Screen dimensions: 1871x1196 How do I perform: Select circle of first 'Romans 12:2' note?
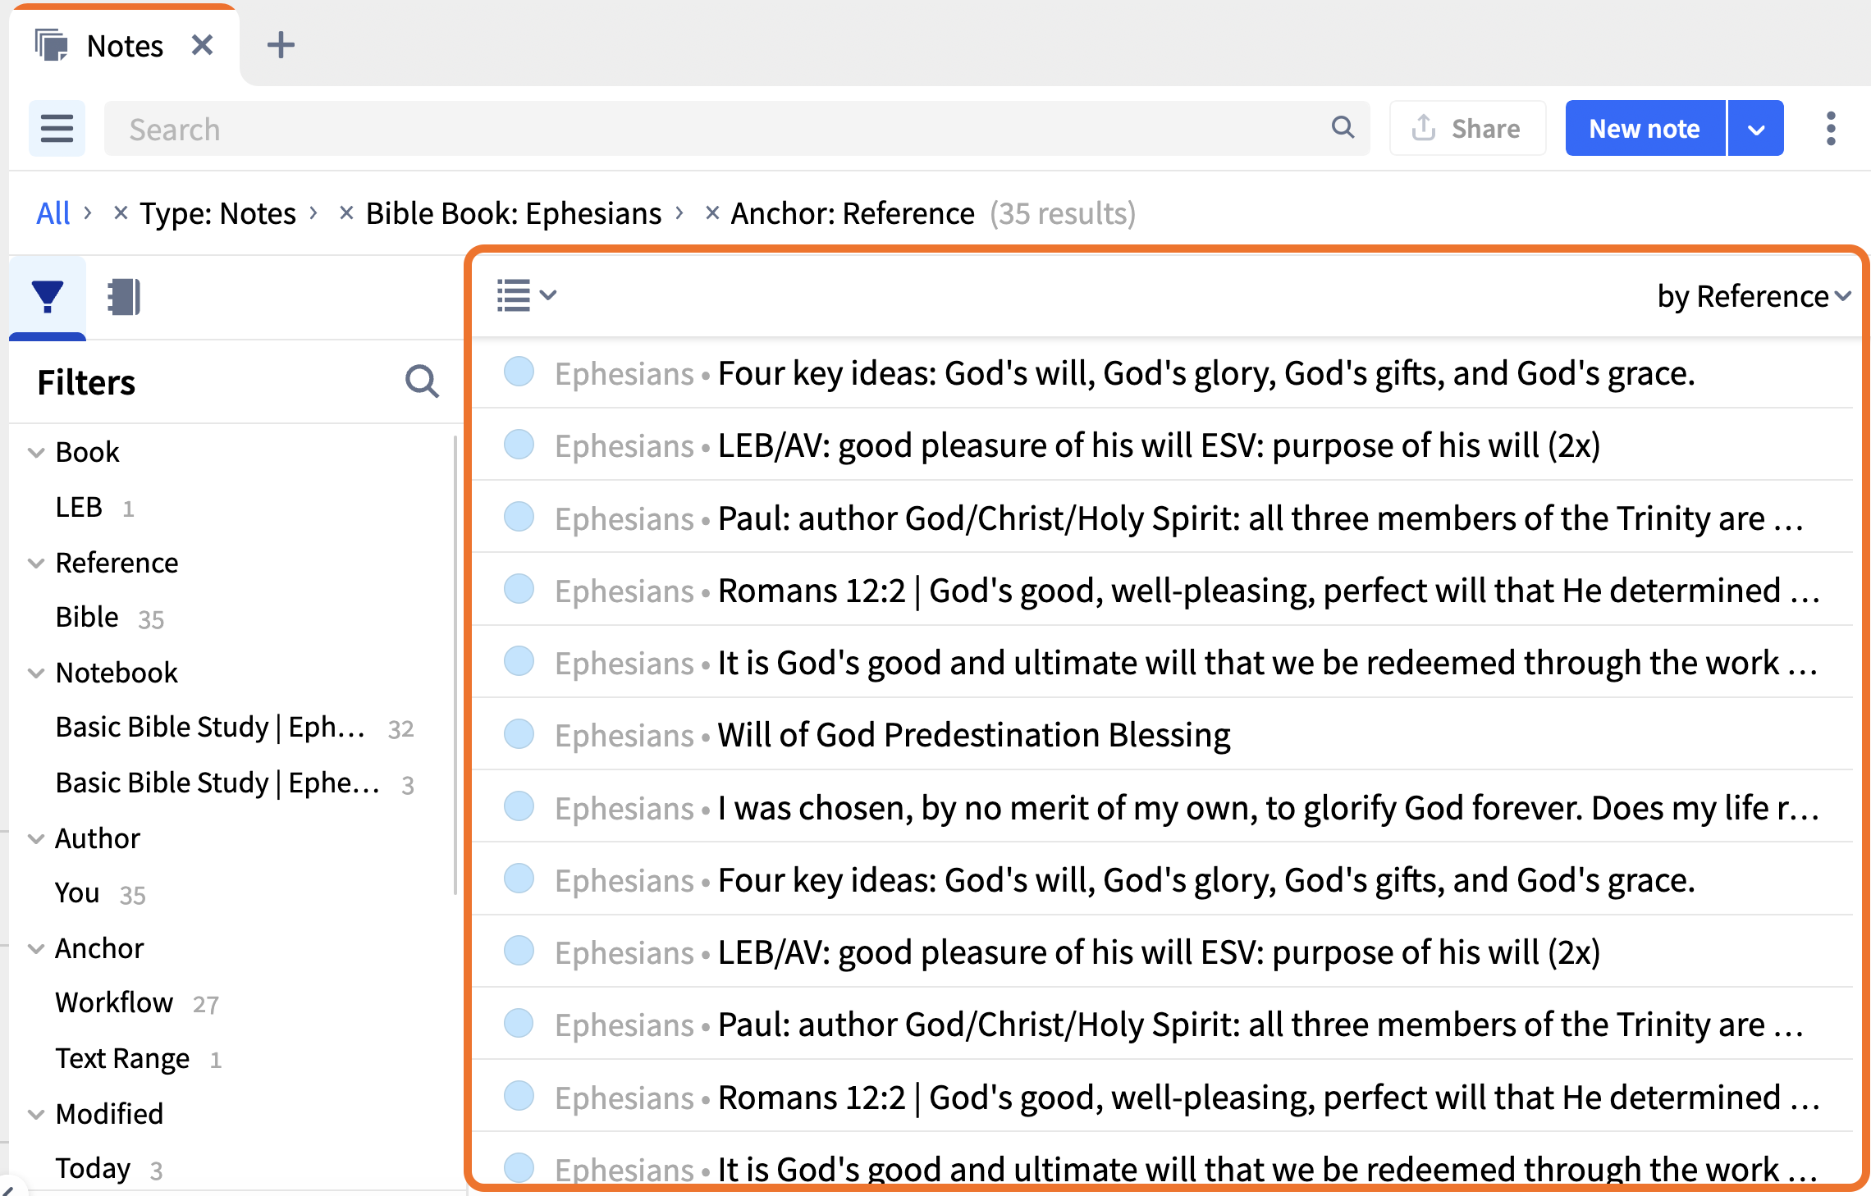tap(519, 589)
